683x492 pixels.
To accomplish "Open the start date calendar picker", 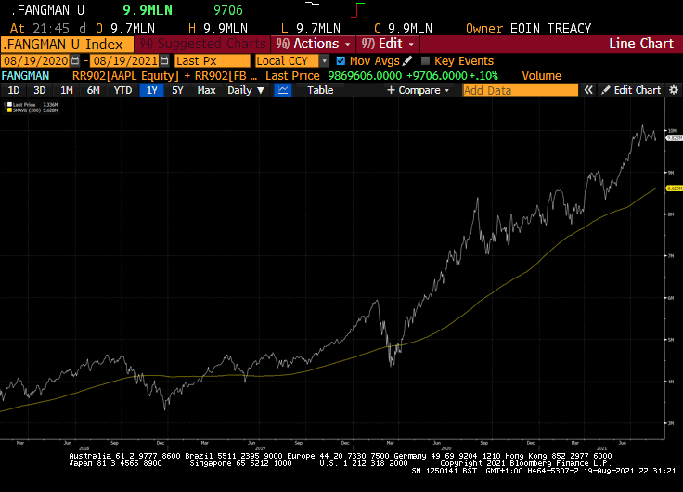I will 75,60.
